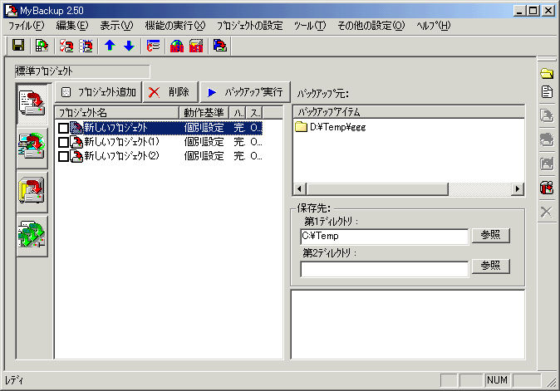Click right arrow of backup items scrollbar
The image size is (560, 391).
click(518, 189)
